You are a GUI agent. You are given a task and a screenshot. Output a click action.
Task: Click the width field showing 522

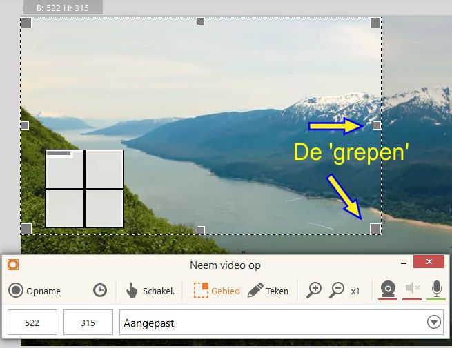[x=32, y=322]
